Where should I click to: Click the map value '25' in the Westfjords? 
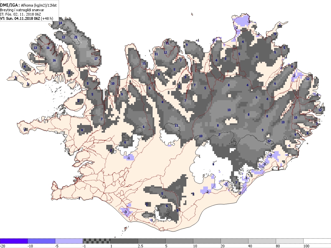pos(75,37)
